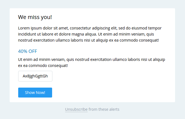The width and height of the screenshot is (185, 119).
Task: Click the 'OFF' word in blue heading
Action: pyautogui.click(x=33, y=51)
